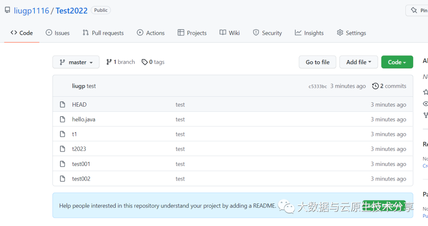Click the Security shield icon
Screen dimensions: 428x226
pos(256,33)
